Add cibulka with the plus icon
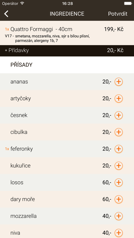This screenshot has height=238, width=134. [119, 132]
